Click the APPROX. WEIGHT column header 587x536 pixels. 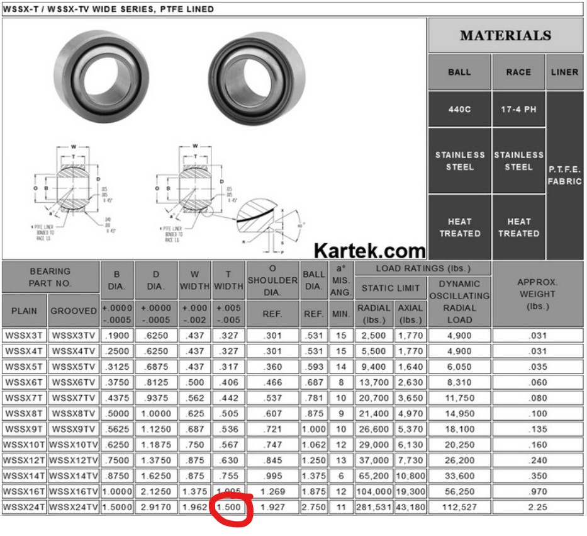click(537, 294)
